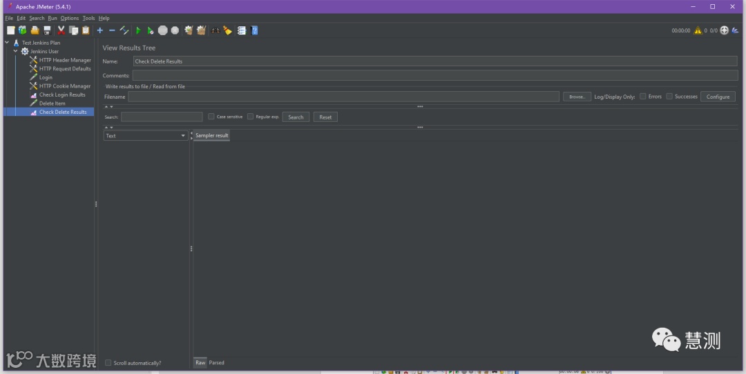
Task: Start the test with green play icon
Action: pos(138,30)
